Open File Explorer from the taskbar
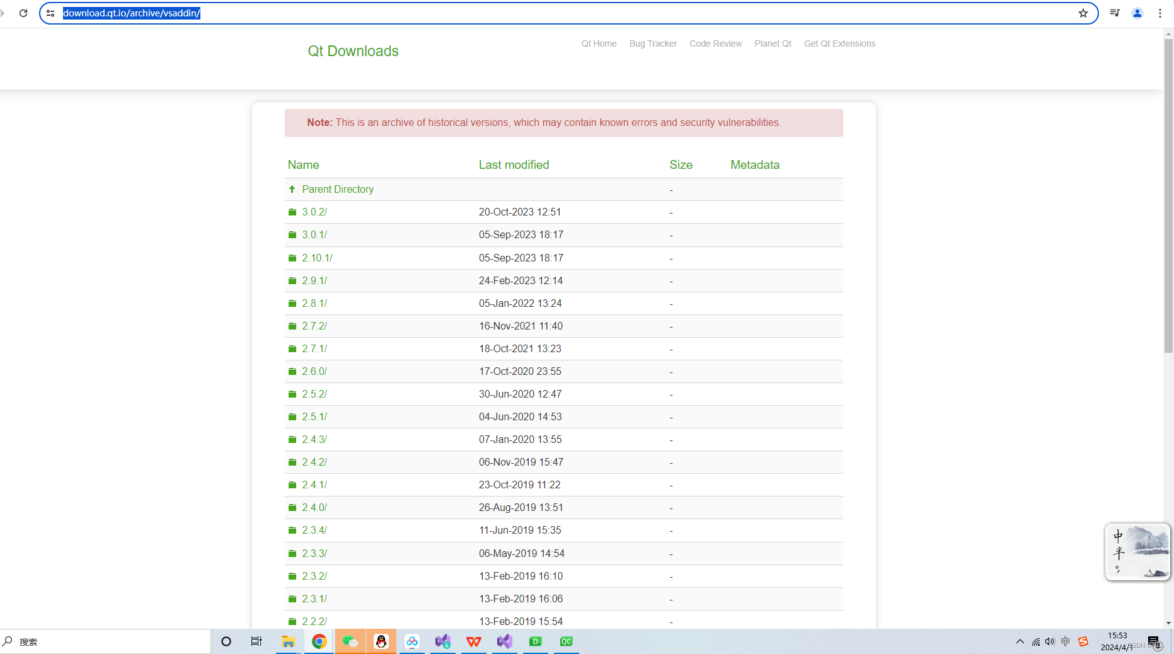The width and height of the screenshot is (1174, 654). pyautogui.click(x=288, y=641)
